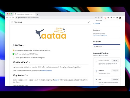This screenshot has width=130, height=98.
Task: Open the Chrome profile avatar
Action: click(x=120, y=18)
